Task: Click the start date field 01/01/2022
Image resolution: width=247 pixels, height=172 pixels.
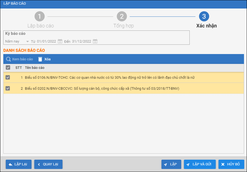Action: coord(46,41)
